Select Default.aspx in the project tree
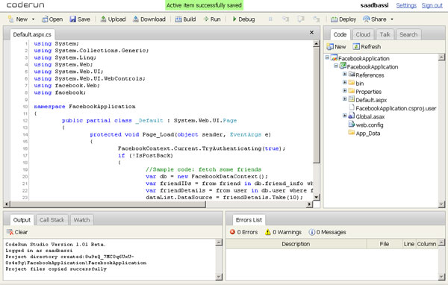 coord(371,100)
